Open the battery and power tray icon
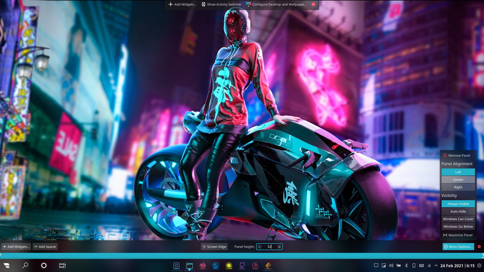The image size is (484, 272). [399, 265]
